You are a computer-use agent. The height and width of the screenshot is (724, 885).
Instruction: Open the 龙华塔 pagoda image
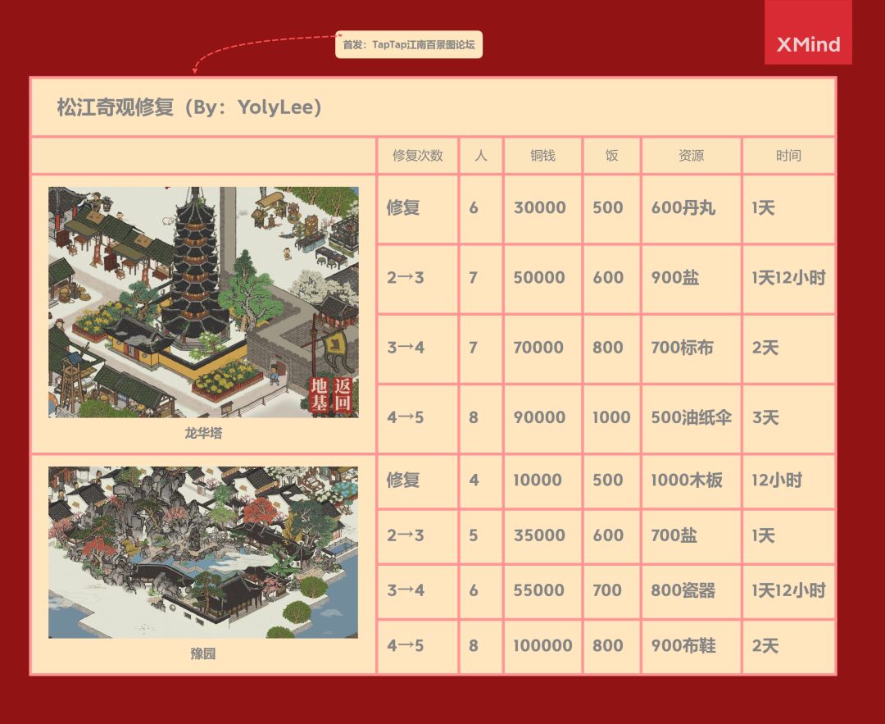click(x=203, y=302)
